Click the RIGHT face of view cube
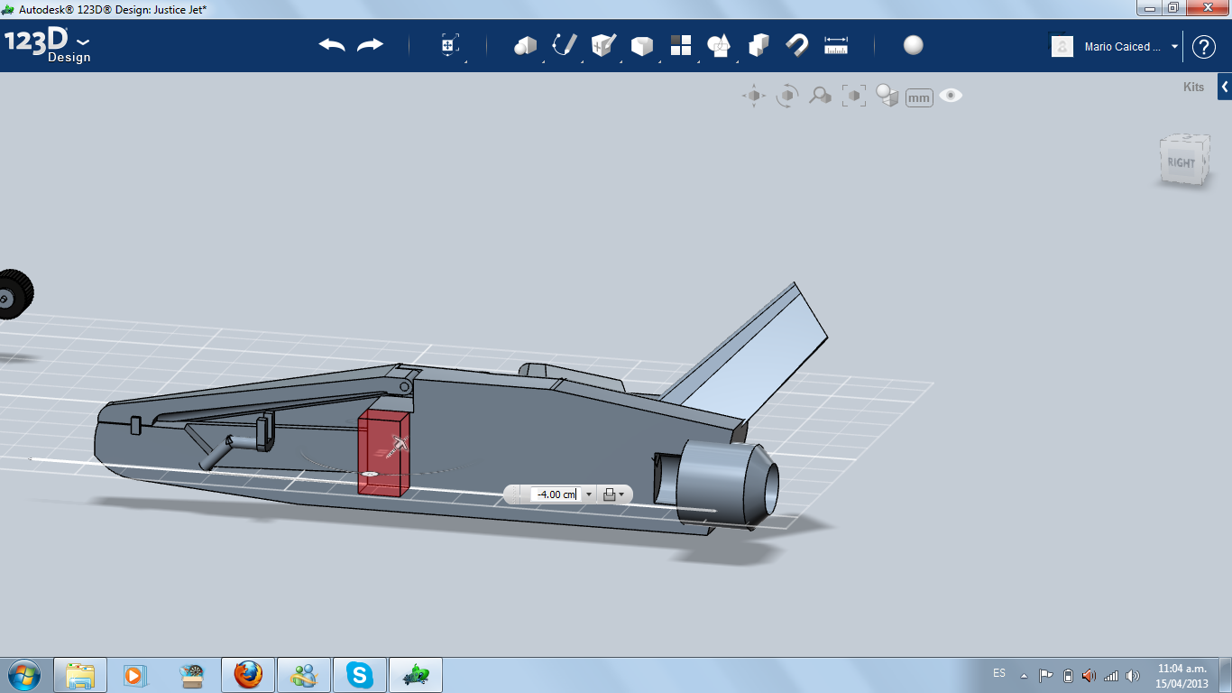The width and height of the screenshot is (1232, 693). (1182, 162)
